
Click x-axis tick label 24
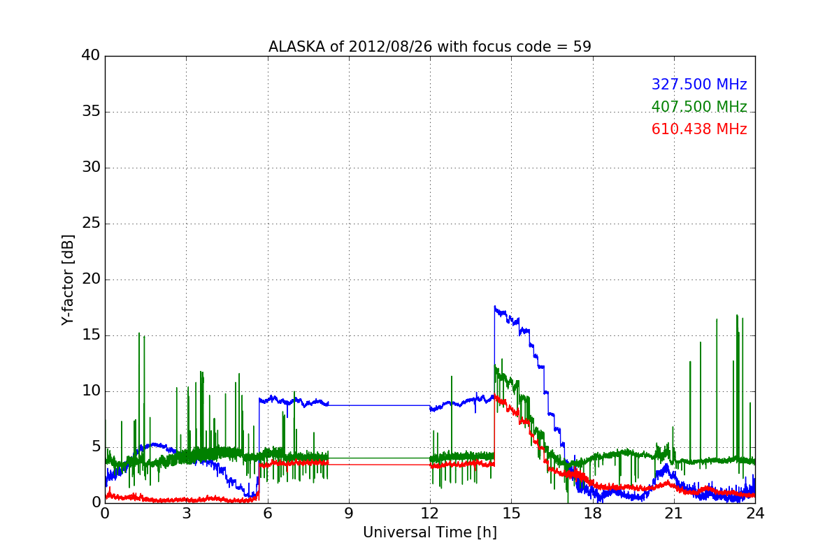coord(755,513)
